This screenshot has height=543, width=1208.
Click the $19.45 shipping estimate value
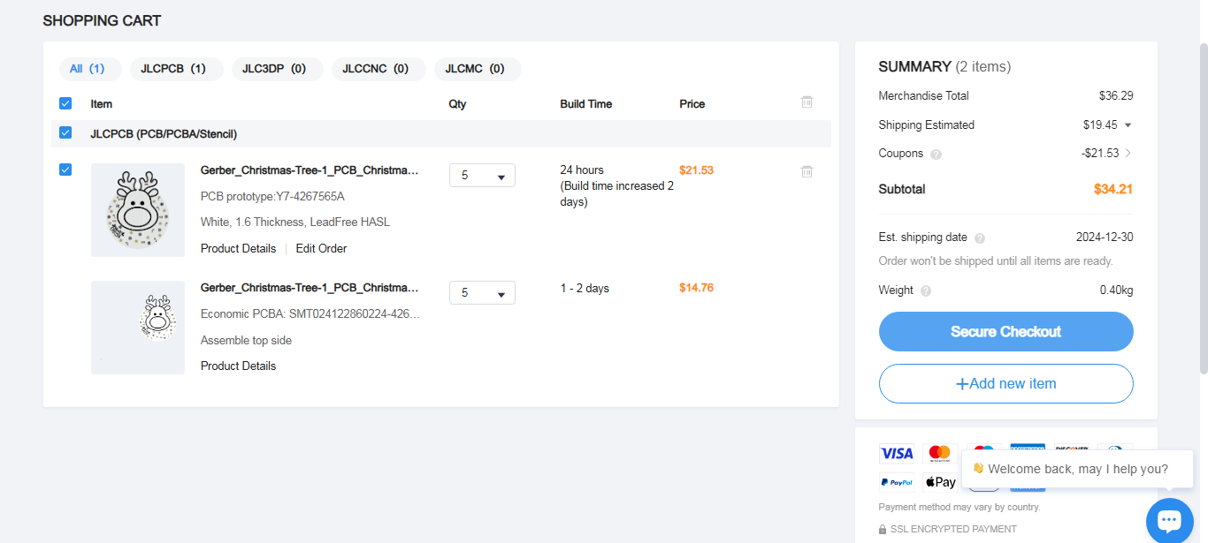click(1100, 125)
